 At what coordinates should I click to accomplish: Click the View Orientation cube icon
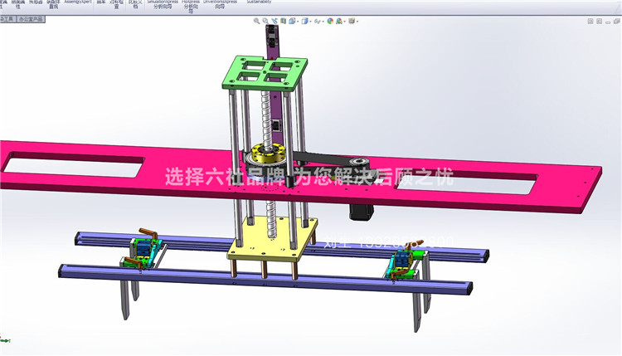(292, 21)
